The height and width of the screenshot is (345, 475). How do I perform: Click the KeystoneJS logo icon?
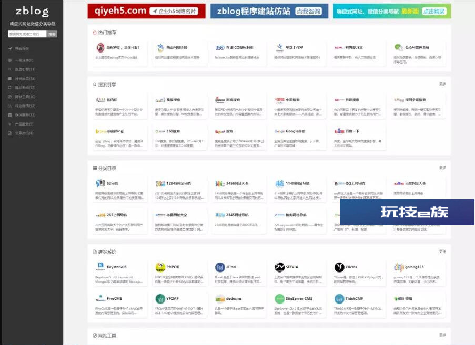coord(100,267)
